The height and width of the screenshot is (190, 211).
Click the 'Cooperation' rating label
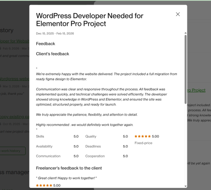95,156
